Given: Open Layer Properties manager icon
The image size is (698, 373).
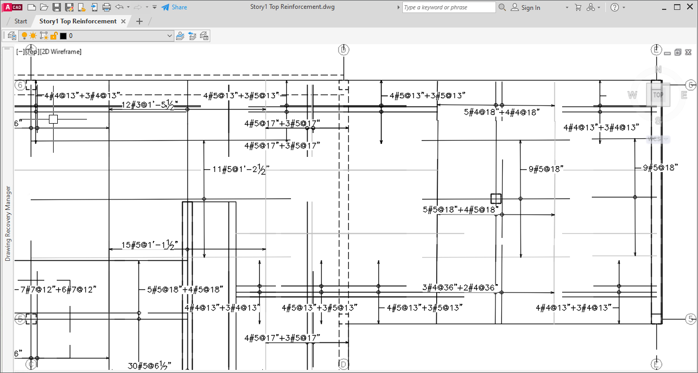Looking at the screenshot, I should click(11, 36).
